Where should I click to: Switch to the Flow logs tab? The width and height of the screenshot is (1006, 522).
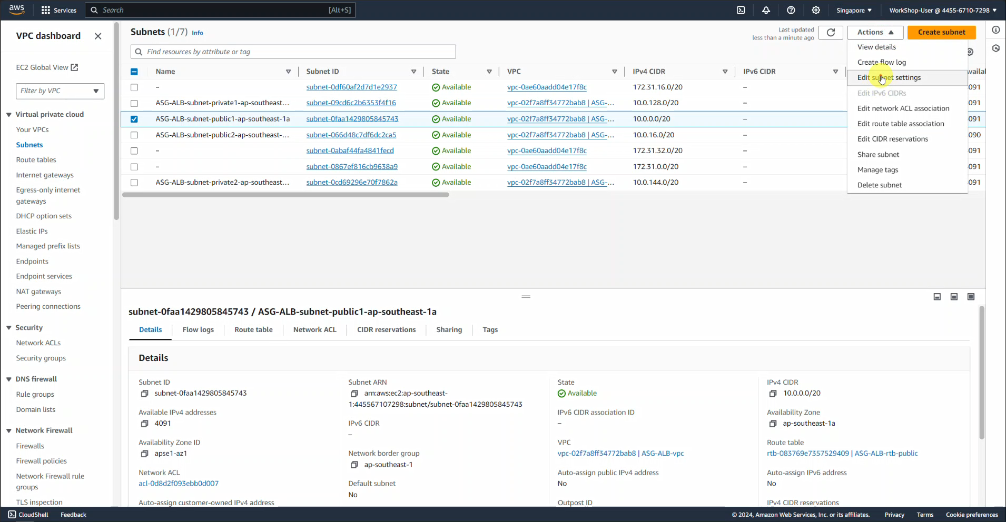click(x=198, y=330)
